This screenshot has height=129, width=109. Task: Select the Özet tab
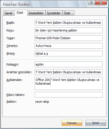[21, 13]
